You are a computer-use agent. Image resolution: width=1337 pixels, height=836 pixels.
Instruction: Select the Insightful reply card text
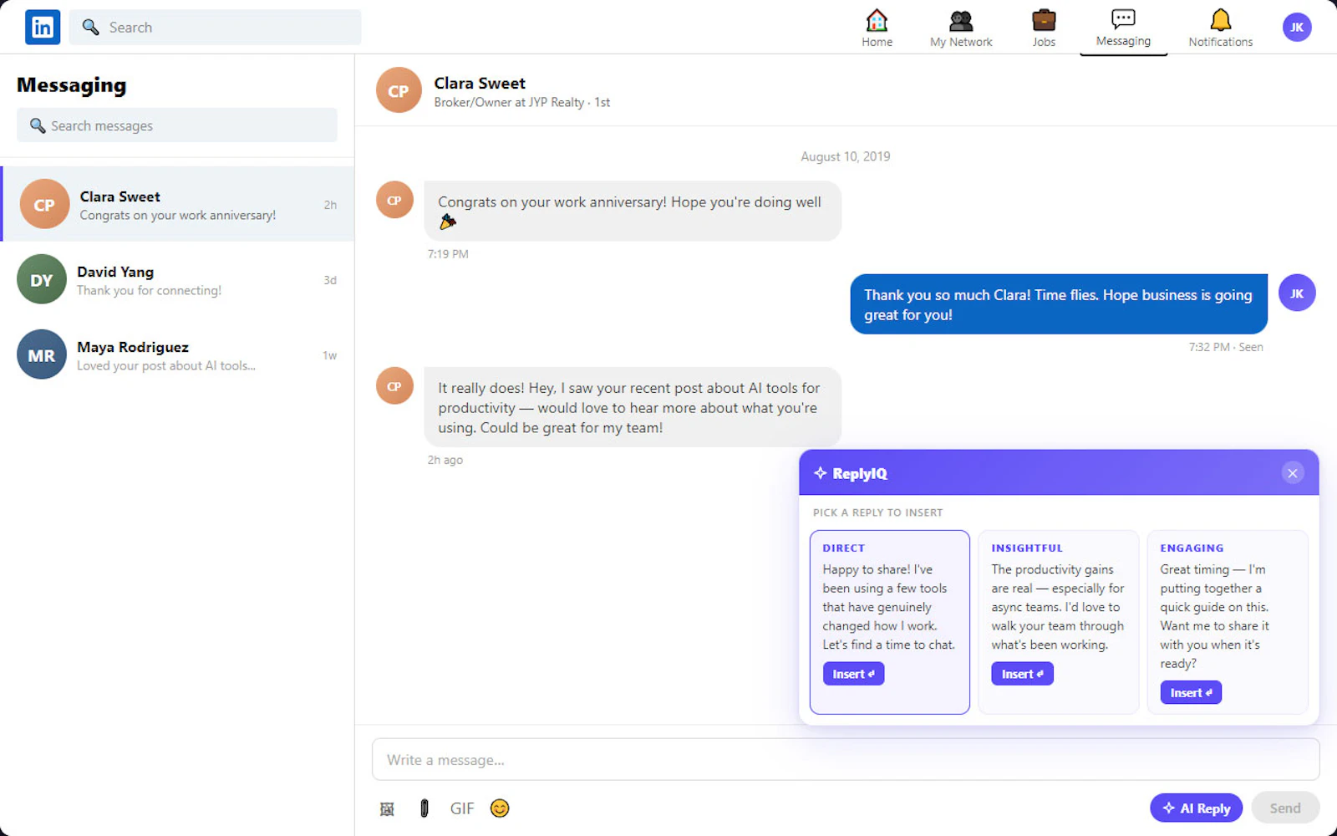(1058, 607)
